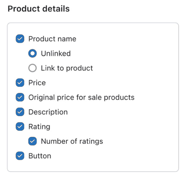
Task: Toggle the Description checkbox off
Action: click(20, 112)
